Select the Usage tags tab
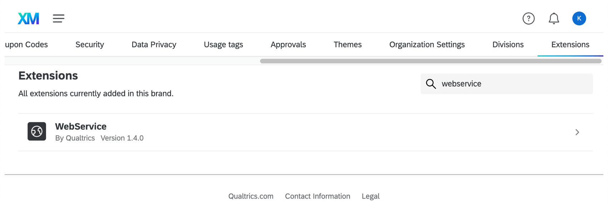The height and width of the screenshot is (204, 608). point(223,45)
